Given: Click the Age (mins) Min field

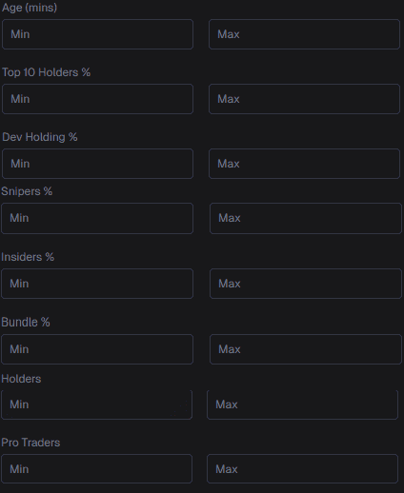Looking at the screenshot, I should [97, 34].
